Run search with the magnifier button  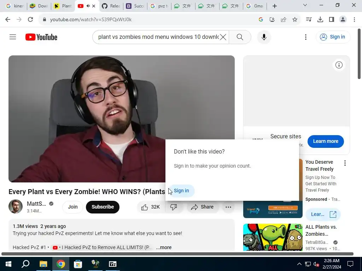(x=240, y=37)
